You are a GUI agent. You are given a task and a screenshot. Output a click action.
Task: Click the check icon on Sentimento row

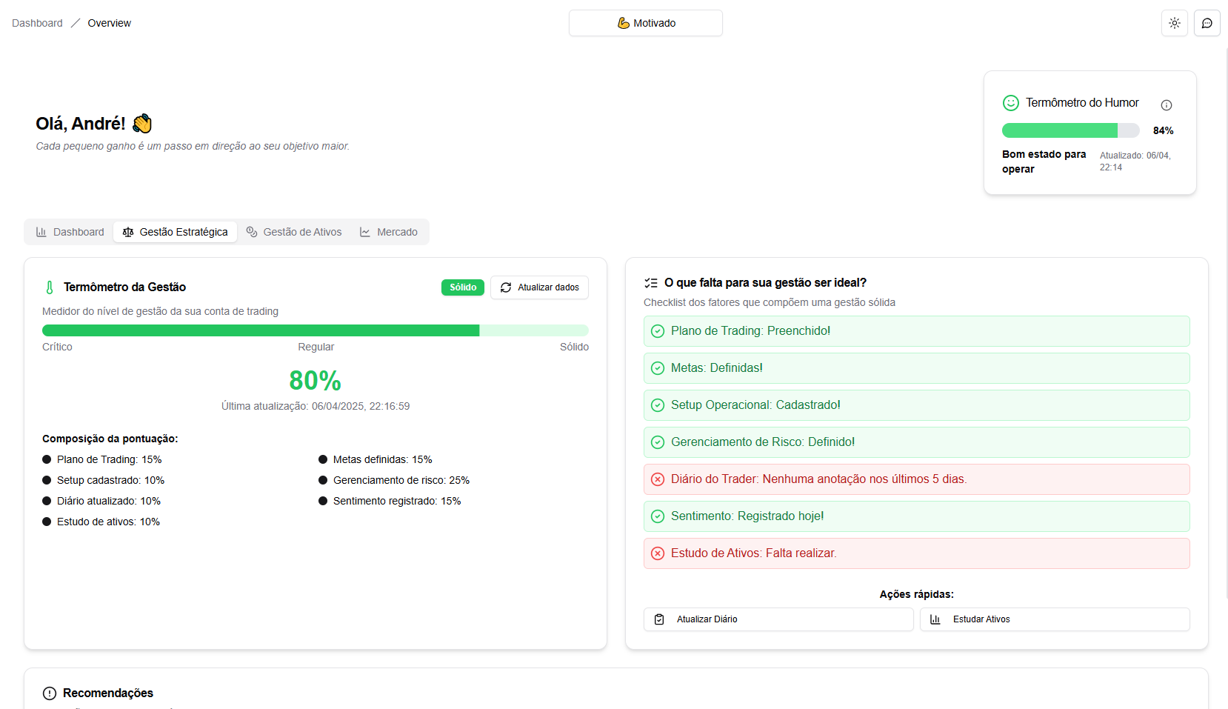pos(658,516)
